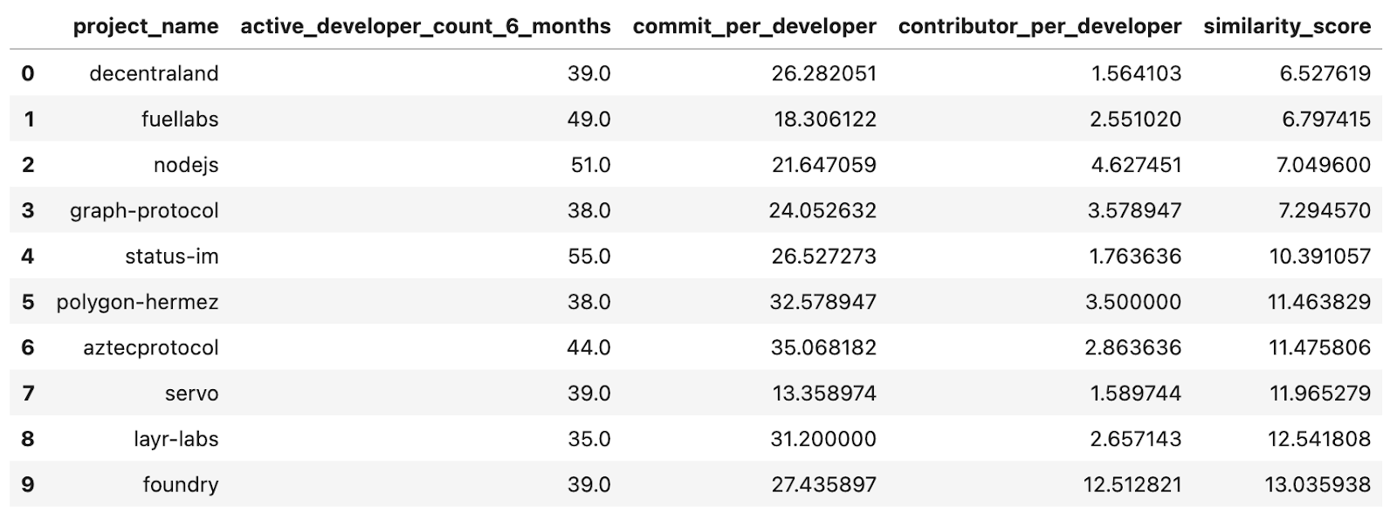Screen dimensions: 1397x527
Task: Select the foundry project name cell
Action: point(180,484)
